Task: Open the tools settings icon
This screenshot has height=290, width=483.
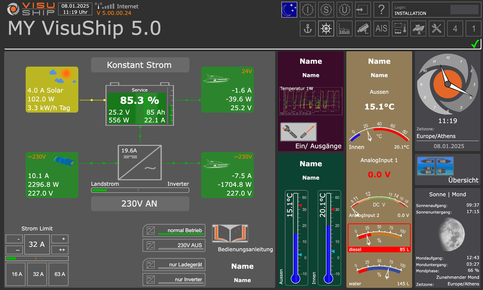Action: tap(436, 29)
